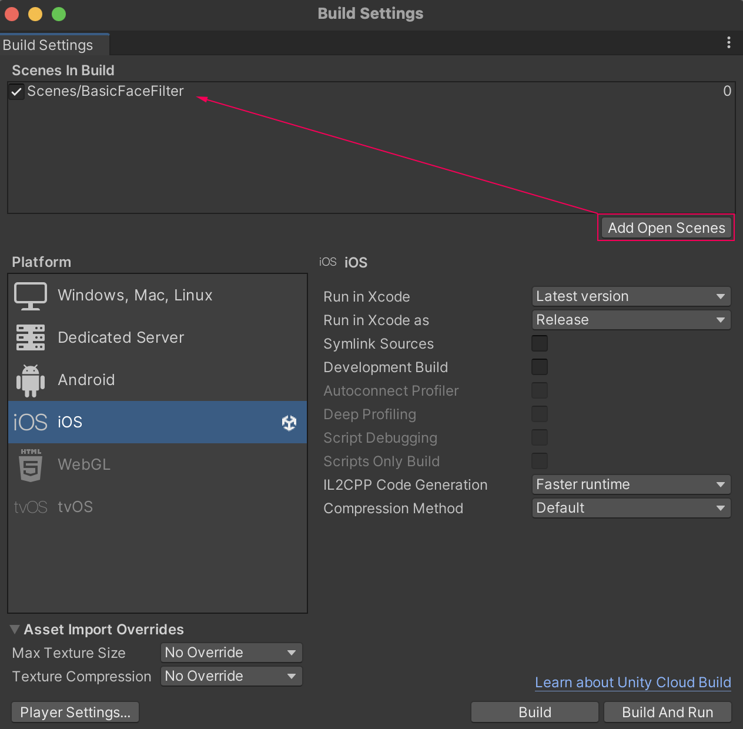Select the WebGL HTML5 icon
This screenshot has height=729, width=743.
click(x=31, y=465)
